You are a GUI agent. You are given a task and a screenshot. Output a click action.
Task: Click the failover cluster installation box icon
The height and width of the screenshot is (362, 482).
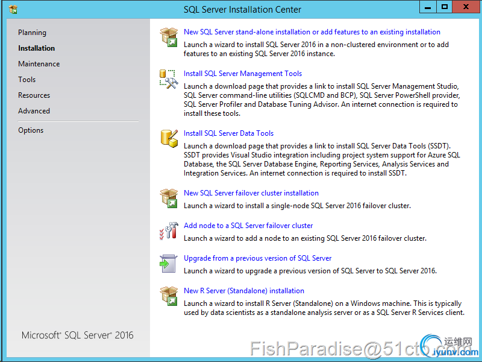point(169,198)
